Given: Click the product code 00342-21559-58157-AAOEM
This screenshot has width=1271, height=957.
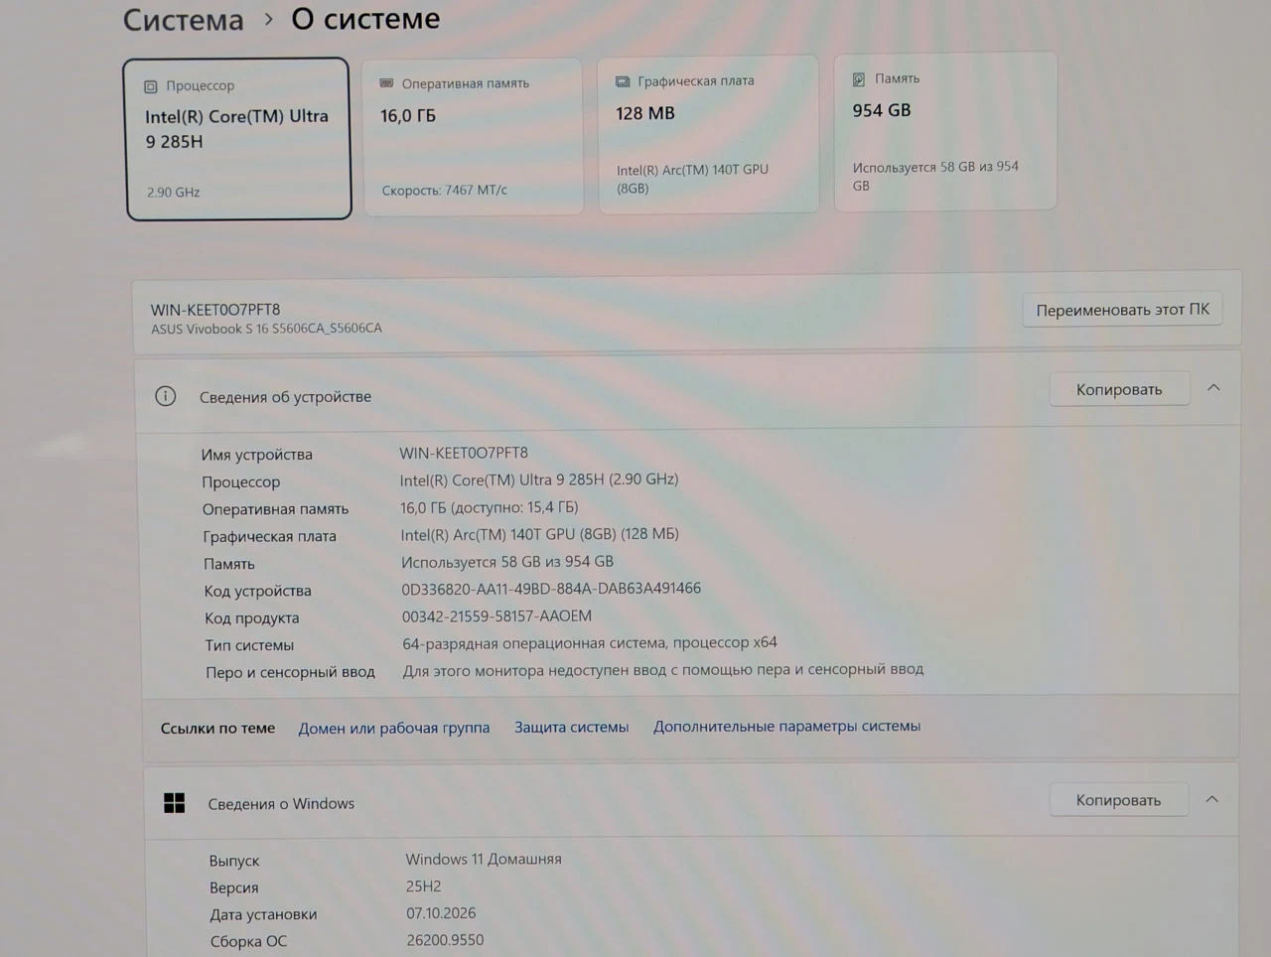Looking at the screenshot, I should click(496, 616).
